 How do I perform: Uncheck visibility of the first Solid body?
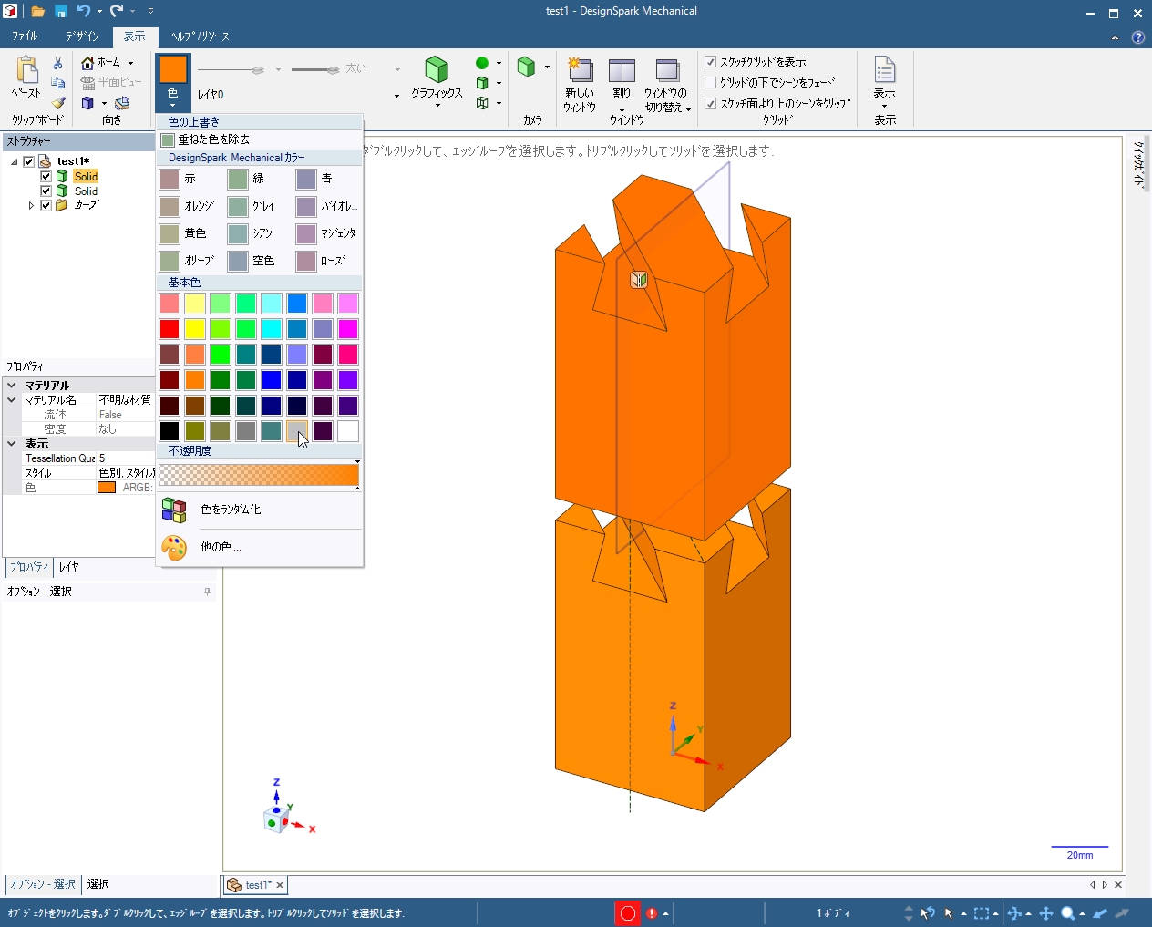coord(46,177)
